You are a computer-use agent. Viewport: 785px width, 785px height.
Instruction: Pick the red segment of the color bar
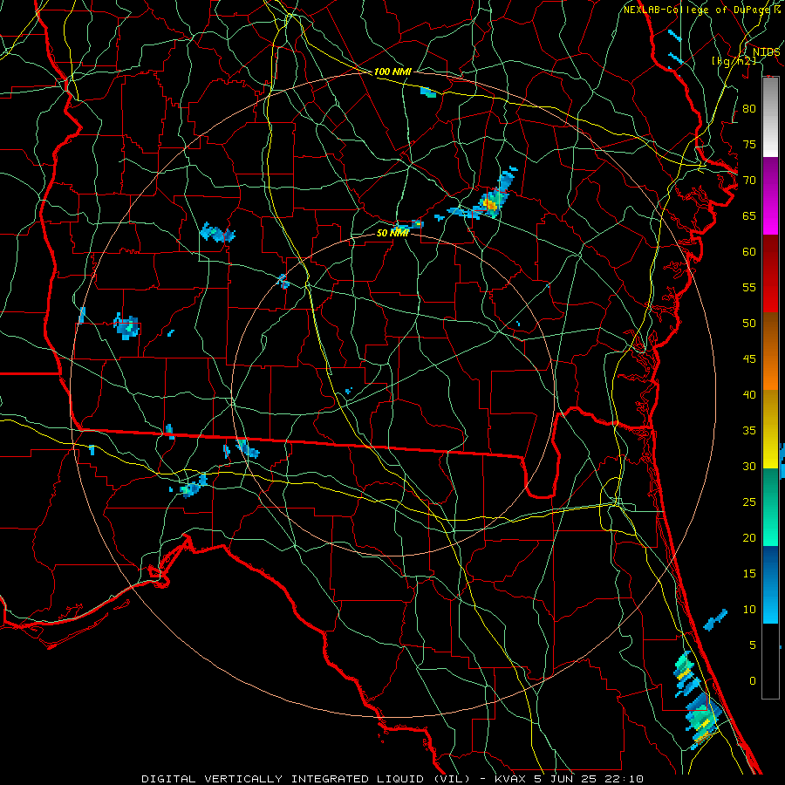click(x=770, y=274)
